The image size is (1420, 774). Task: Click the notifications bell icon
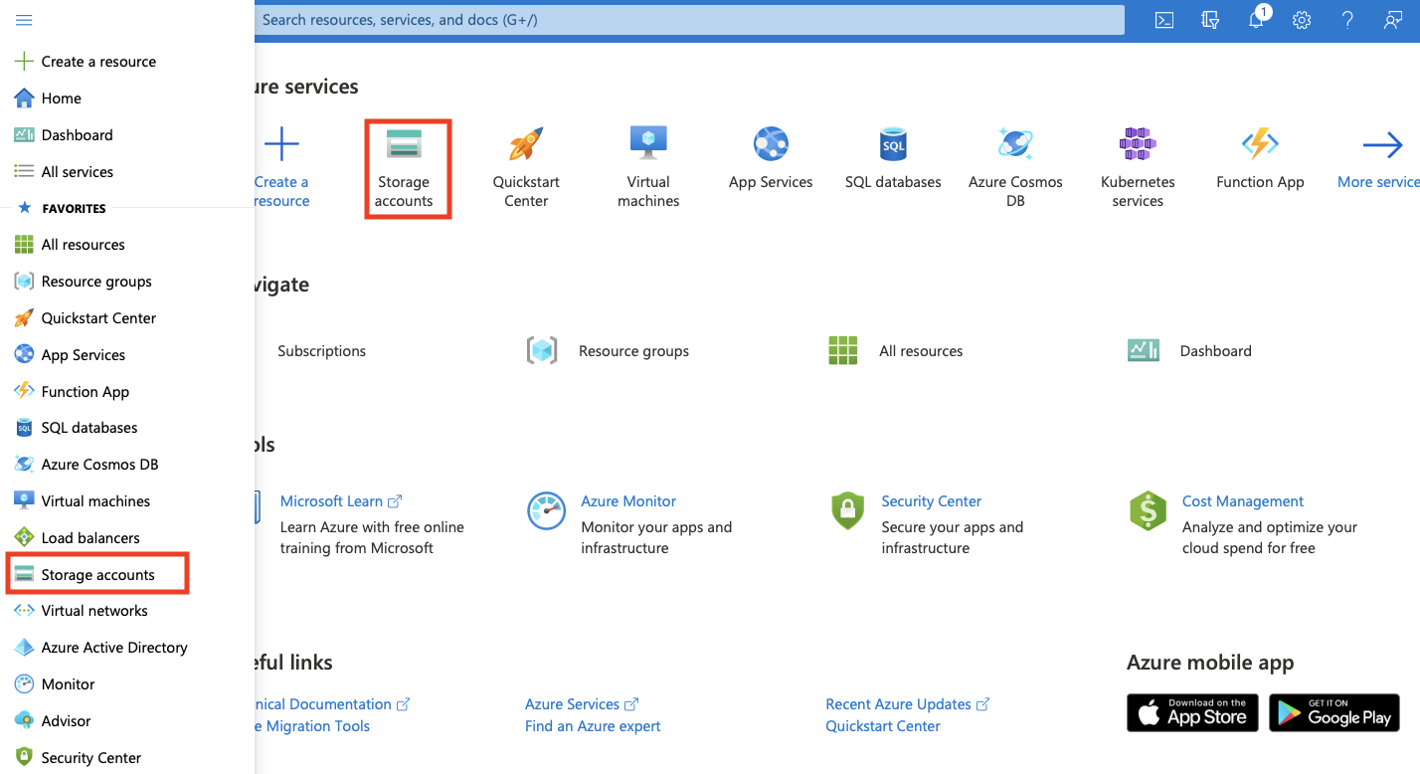coord(1257,20)
